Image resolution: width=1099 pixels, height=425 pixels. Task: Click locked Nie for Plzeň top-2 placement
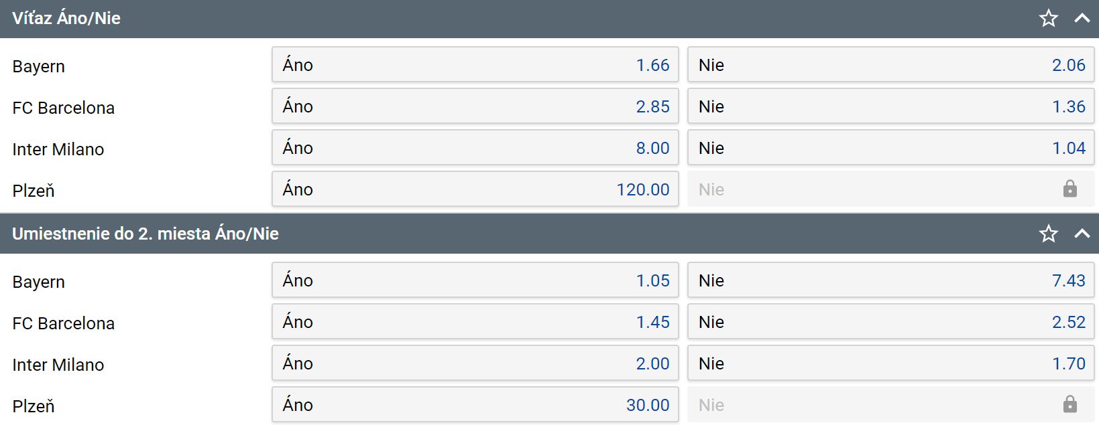click(x=890, y=405)
